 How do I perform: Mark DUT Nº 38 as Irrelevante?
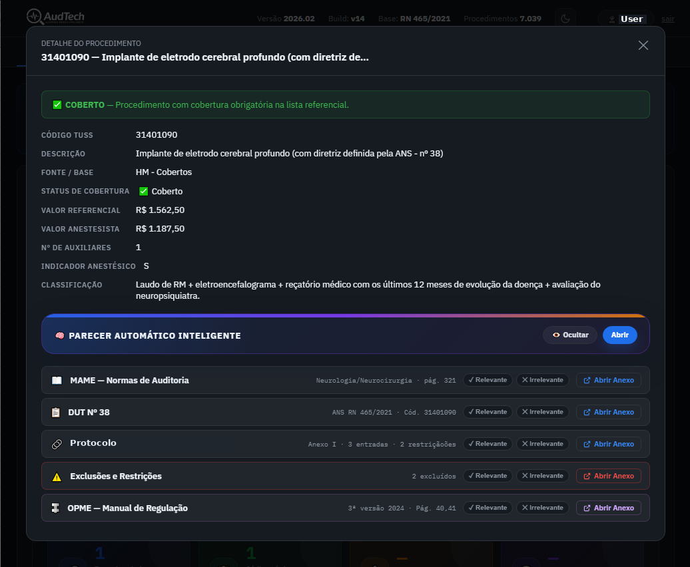pyautogui.click(x=543, y=412)
